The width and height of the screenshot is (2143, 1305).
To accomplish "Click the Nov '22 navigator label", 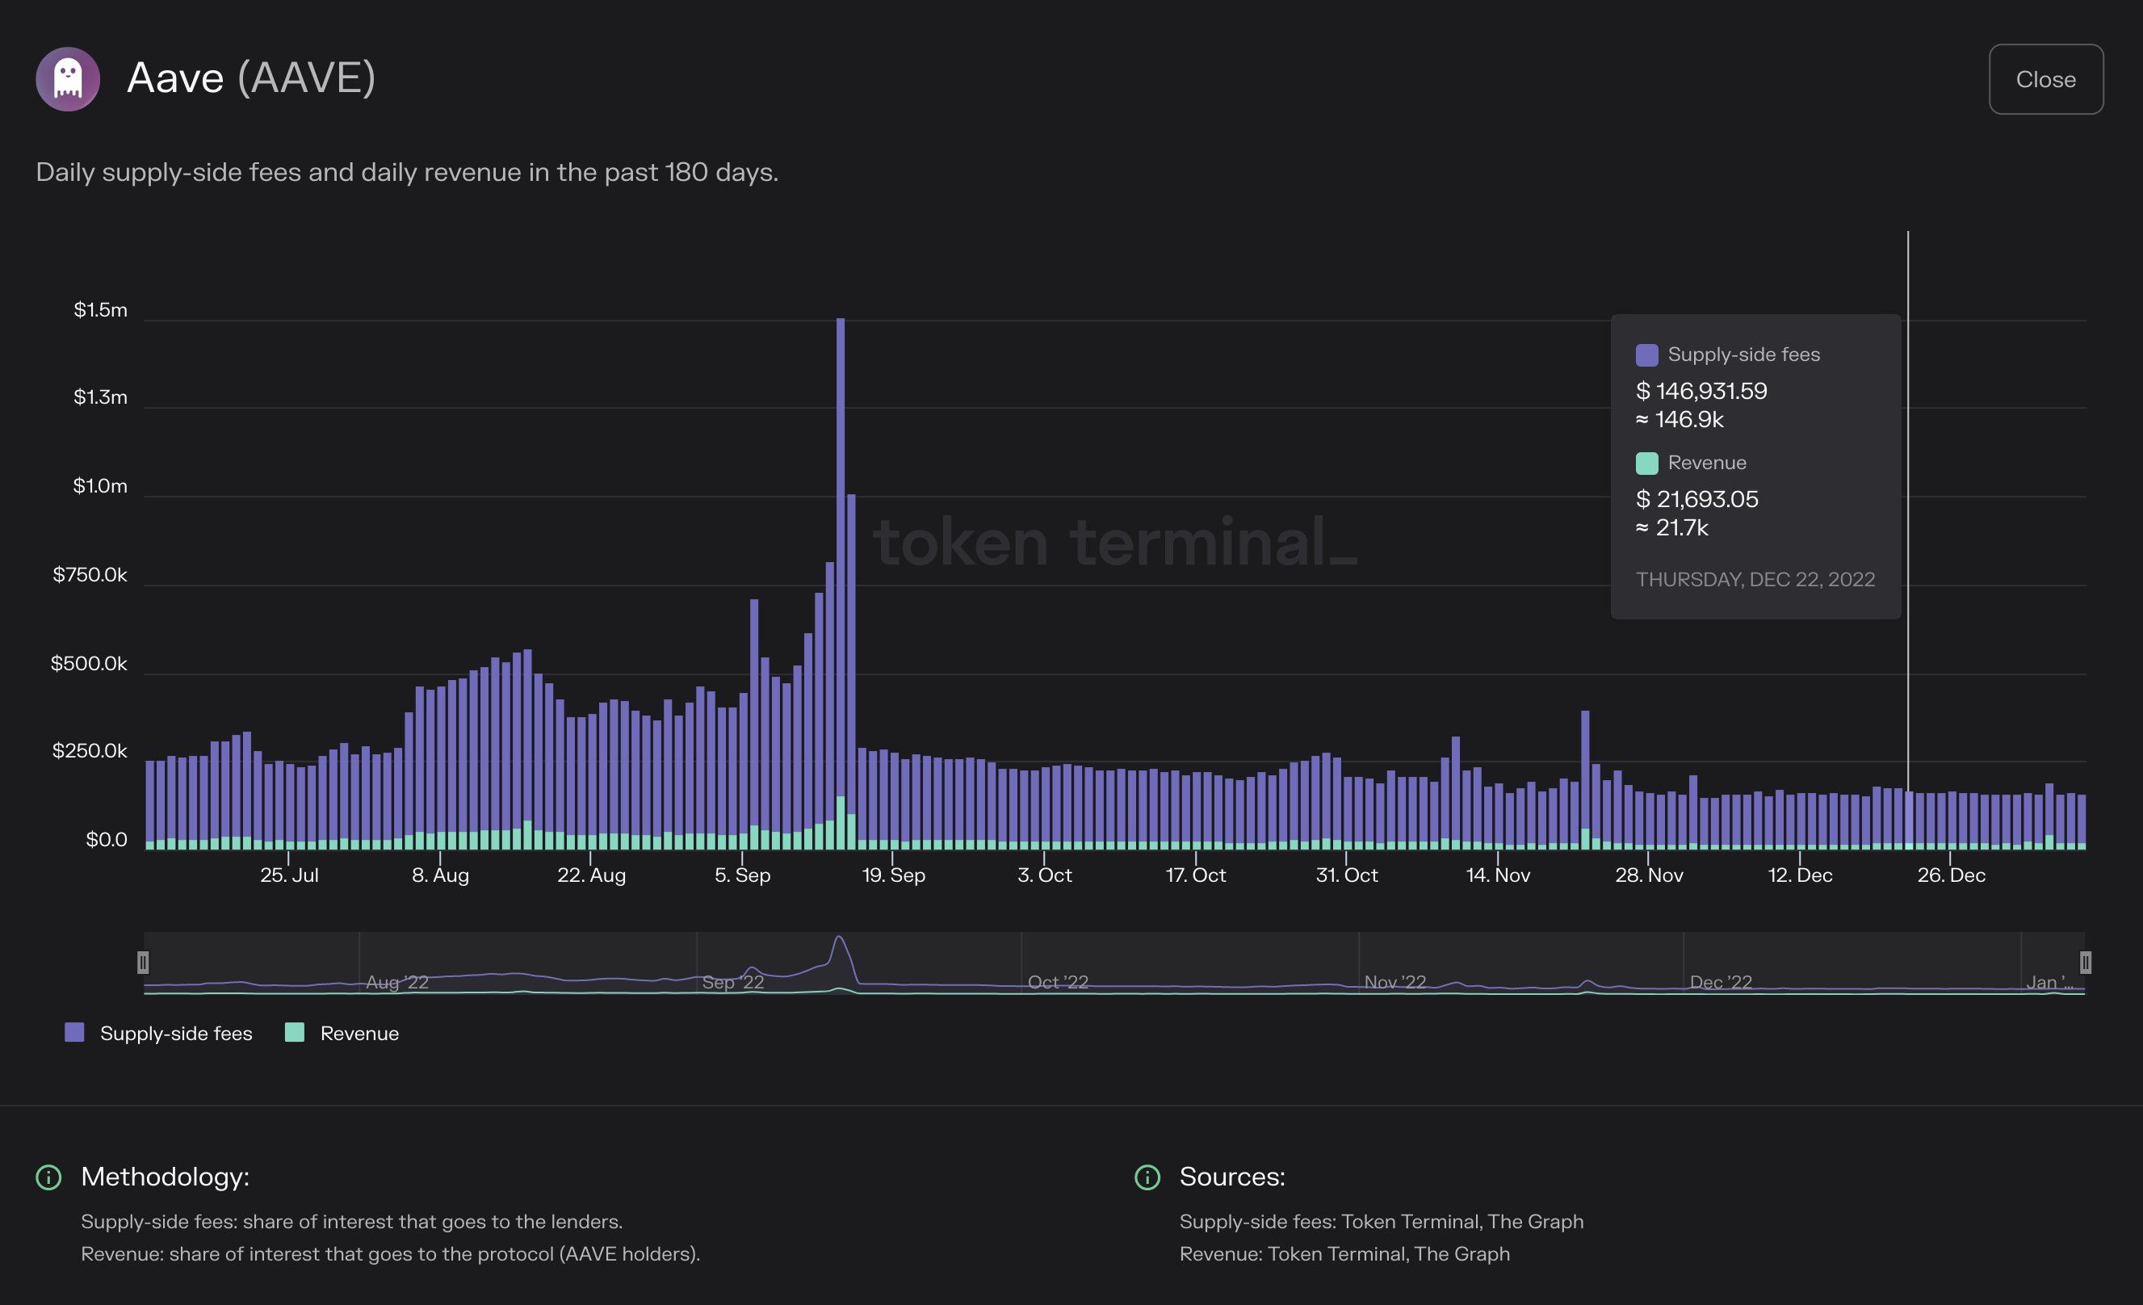I will (1395, 982).
